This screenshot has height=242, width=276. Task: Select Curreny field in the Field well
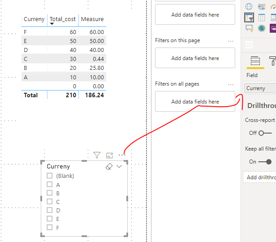pyautogui.click(x=260, y=88)
